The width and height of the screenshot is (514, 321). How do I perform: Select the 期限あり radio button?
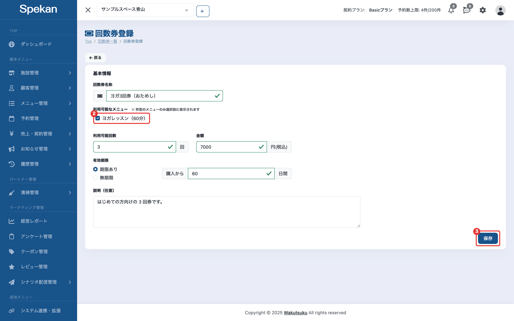click(x=95, y=169)
